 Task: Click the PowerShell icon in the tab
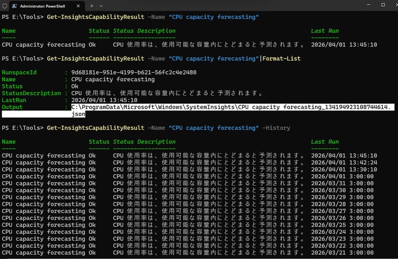point(15,6)
